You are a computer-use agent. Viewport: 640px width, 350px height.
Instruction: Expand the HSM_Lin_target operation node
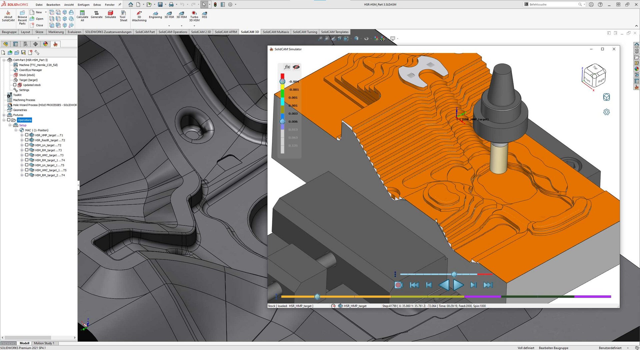coord(22,145)
